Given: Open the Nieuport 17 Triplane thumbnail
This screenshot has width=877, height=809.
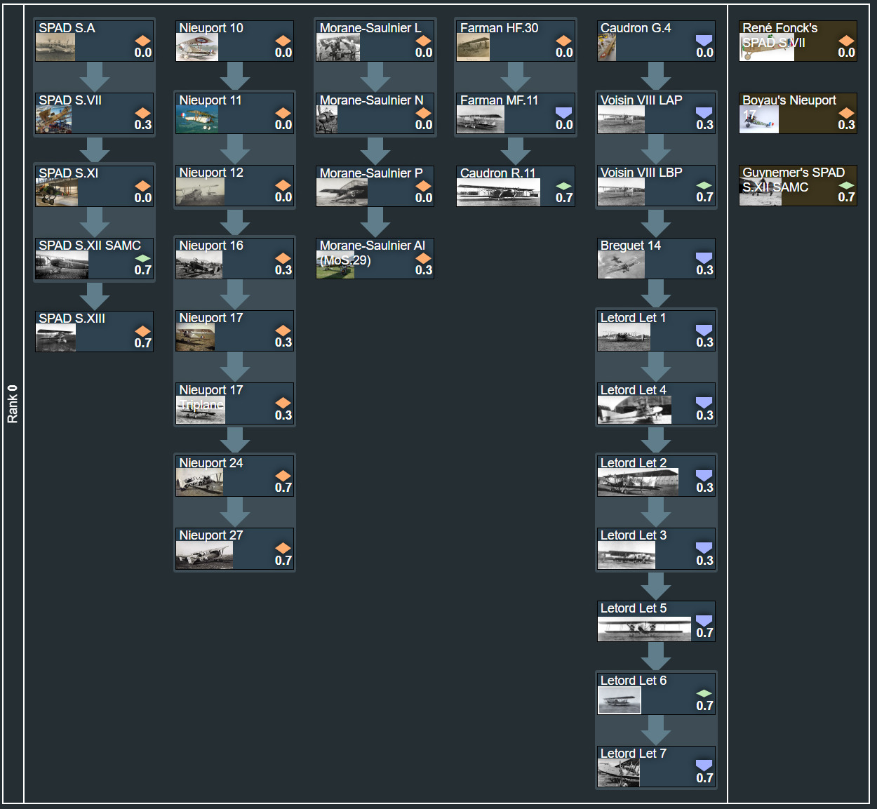Looking at the screenshot, I should point(201,410).
